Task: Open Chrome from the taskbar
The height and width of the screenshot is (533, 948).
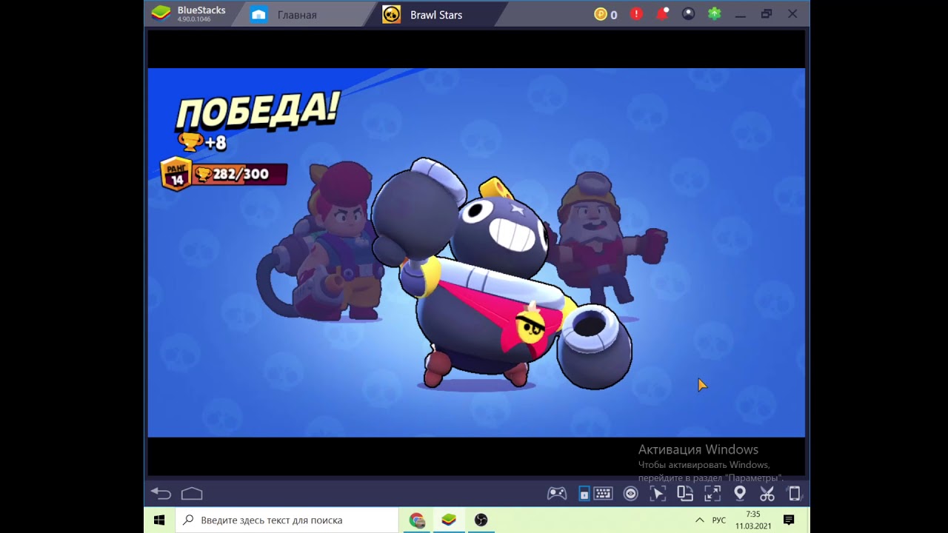Action: [x=417, y=520]
